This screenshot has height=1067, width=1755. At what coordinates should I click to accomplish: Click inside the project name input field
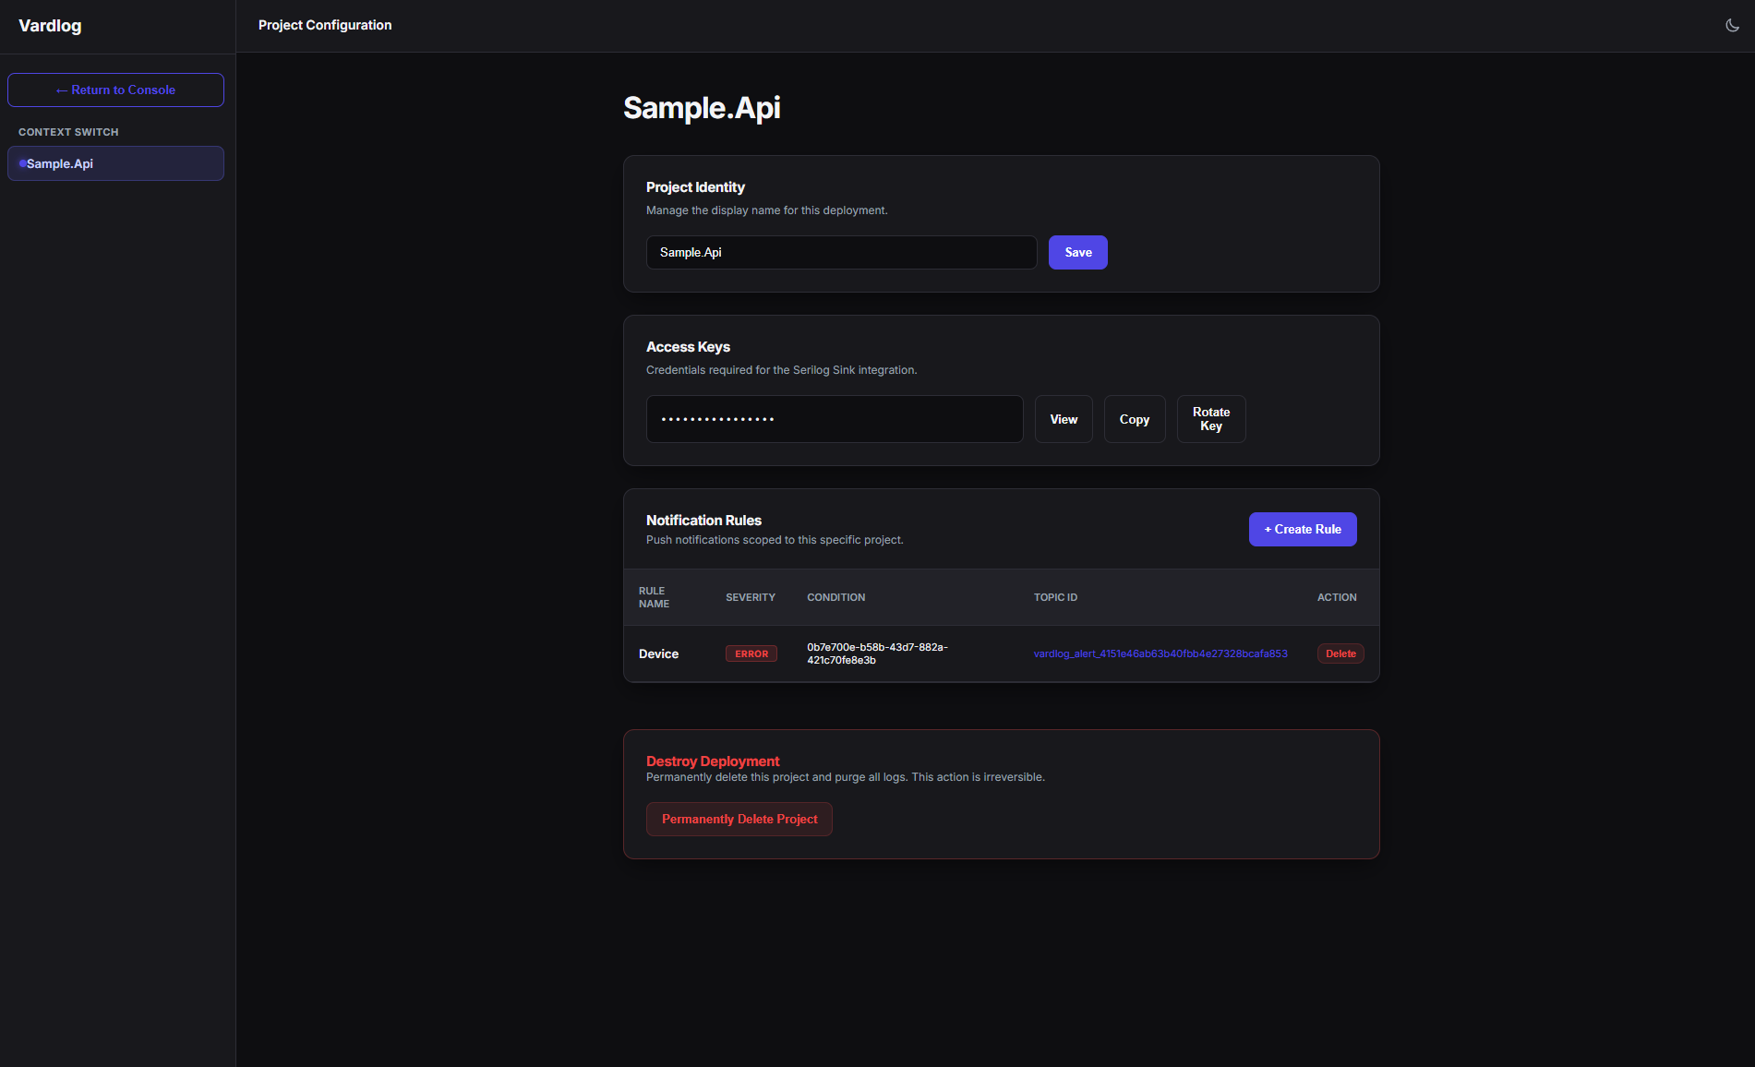pyautogui.click(x=840, y=252)
